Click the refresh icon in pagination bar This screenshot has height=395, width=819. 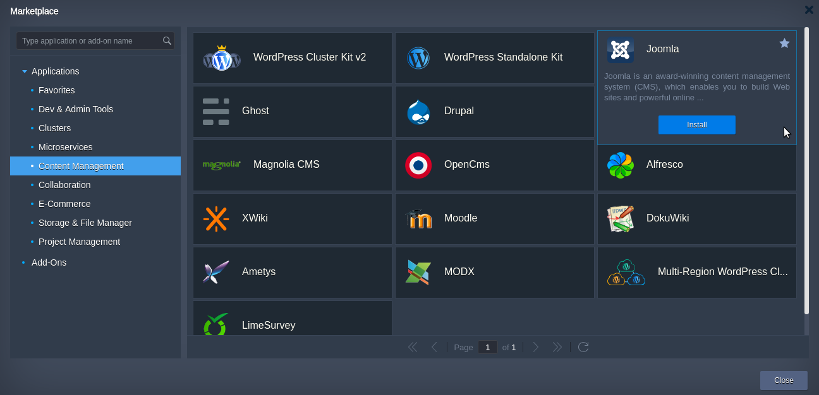pyautogui.click(x=583, y=347)
